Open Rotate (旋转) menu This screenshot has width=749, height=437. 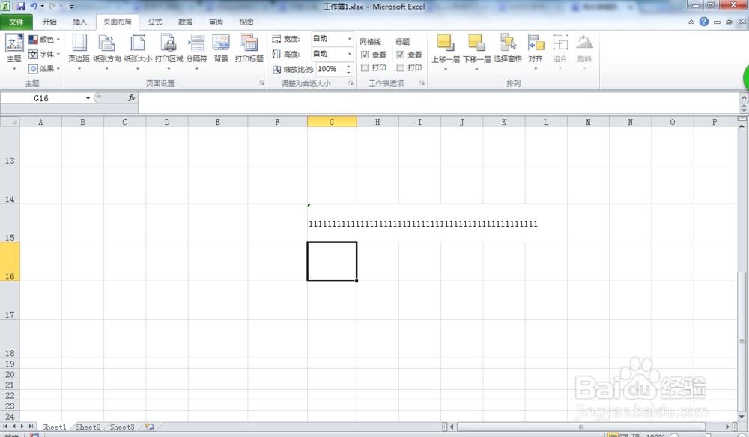pyautogui.click(x=584, y=52)
